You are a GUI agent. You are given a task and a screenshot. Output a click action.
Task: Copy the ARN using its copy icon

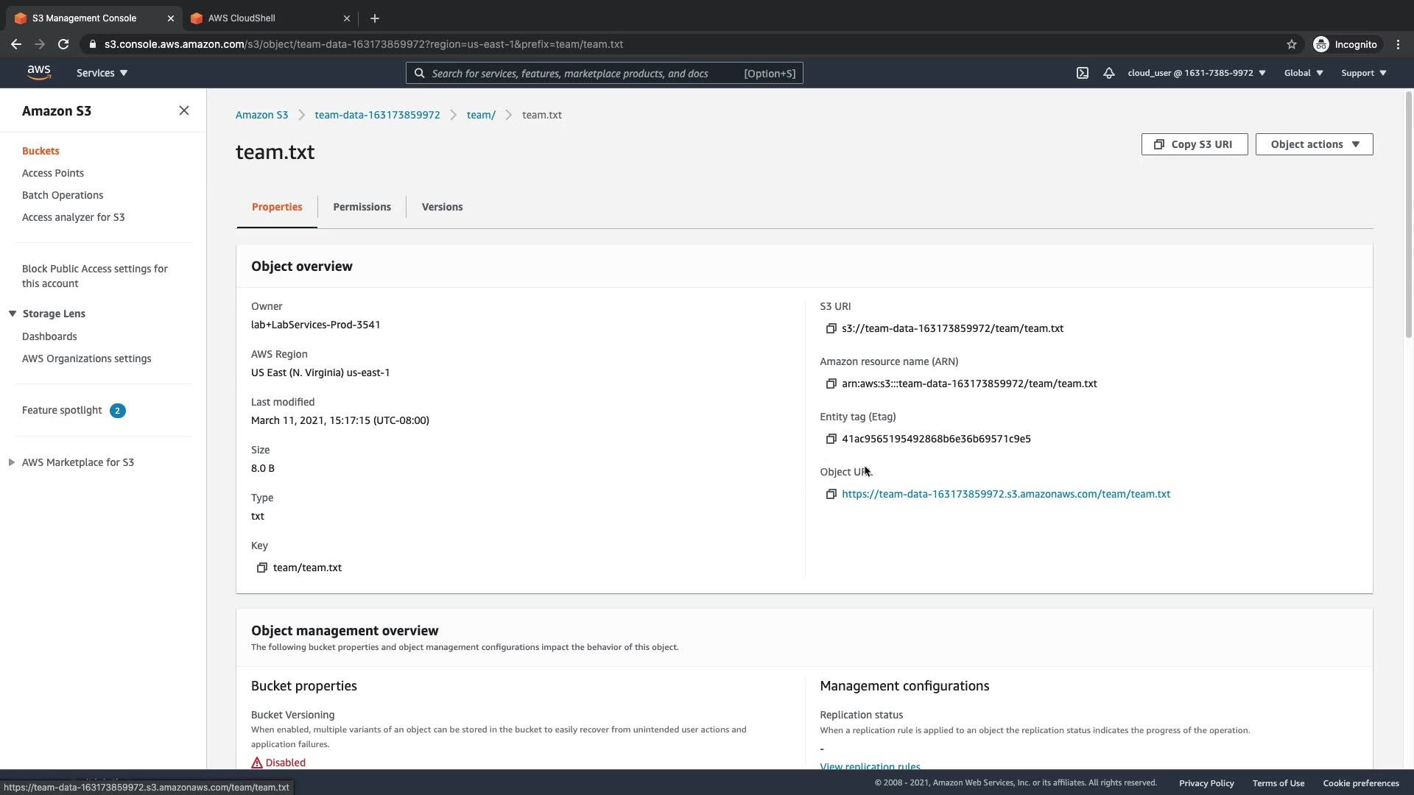tap(831, 384)
